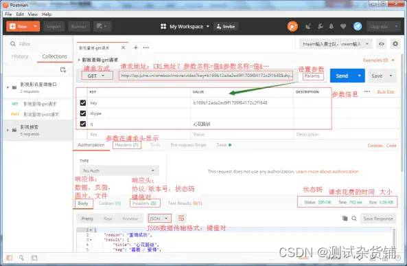Click the heart icon in header
This screenshot has height=266, width=407.
pyautogui.click(x=343, y=26)
